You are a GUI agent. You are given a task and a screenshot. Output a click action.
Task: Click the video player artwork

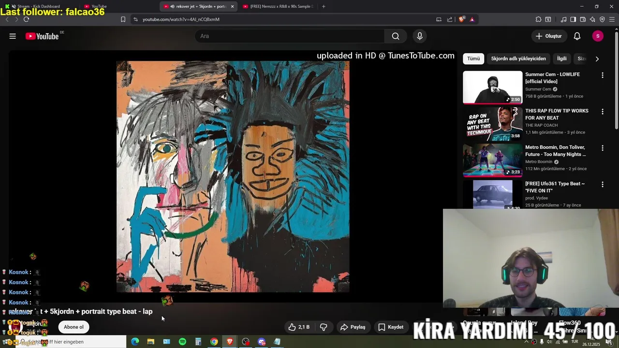coord(233,176)
